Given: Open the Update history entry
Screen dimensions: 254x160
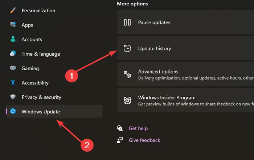Looking at the screenshot, I should tap(186, 48).
